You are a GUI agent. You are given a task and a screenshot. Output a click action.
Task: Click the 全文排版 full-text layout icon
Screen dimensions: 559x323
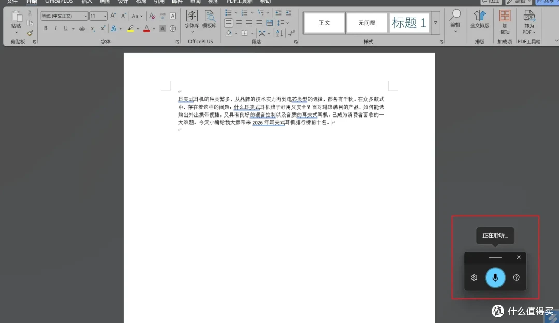coord(480,19)
